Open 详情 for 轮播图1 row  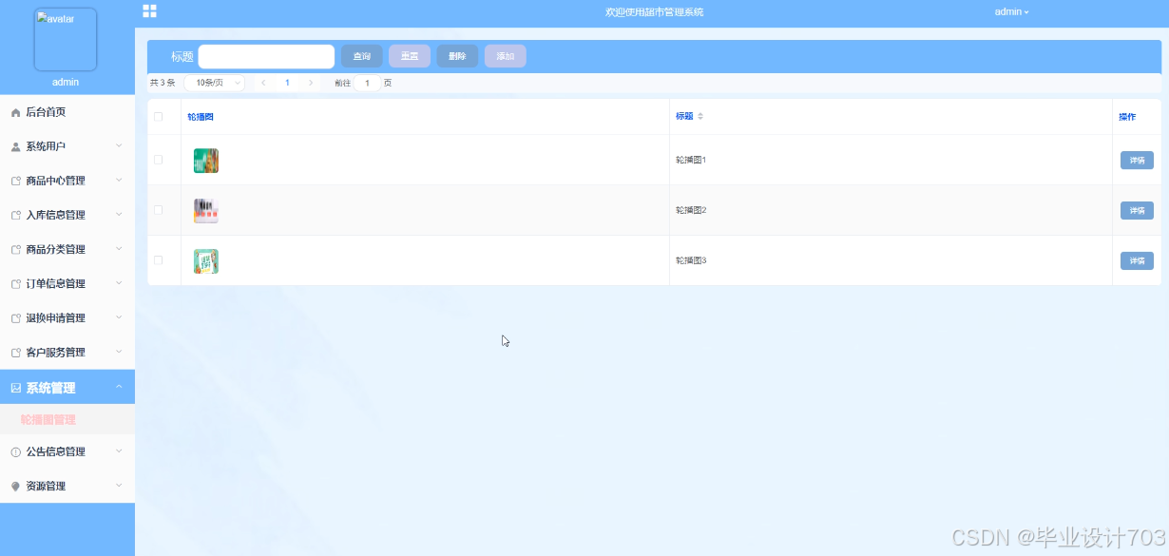click(1137, 160)
